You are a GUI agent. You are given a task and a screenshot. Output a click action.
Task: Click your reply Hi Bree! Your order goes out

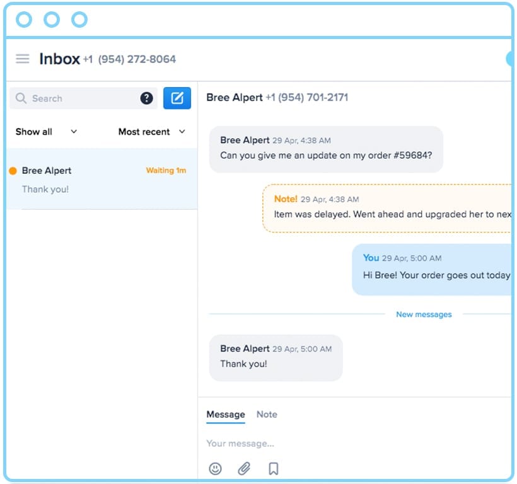point(432,270)
